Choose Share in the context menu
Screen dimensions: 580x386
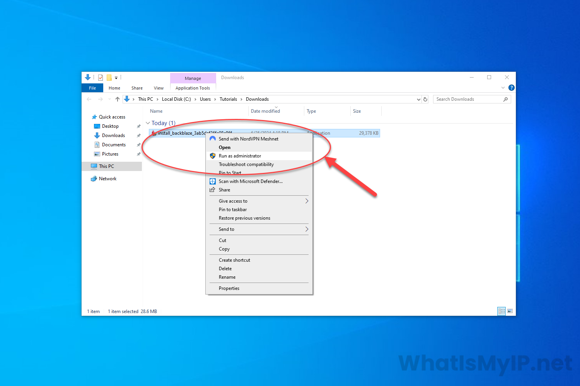(259, 190)
